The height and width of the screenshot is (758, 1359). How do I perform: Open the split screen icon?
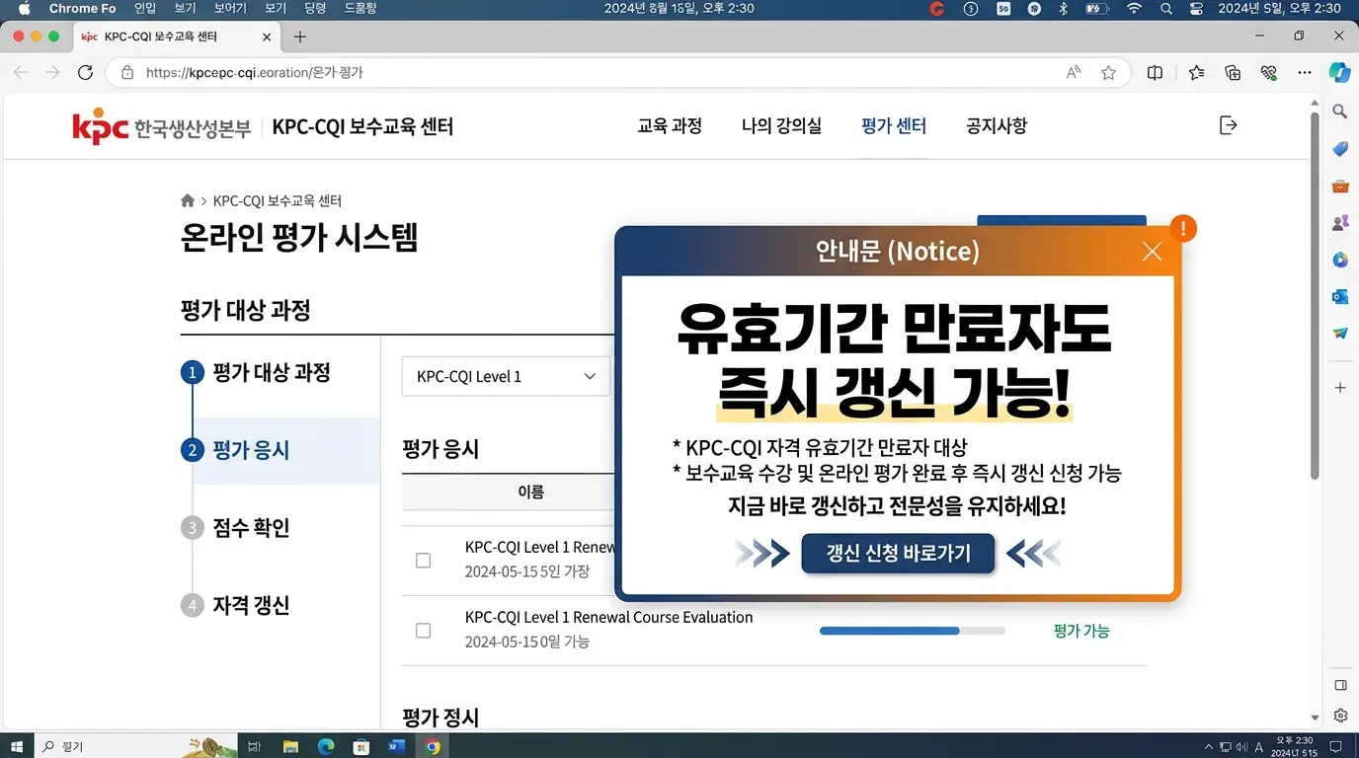tap(1155, 72)
